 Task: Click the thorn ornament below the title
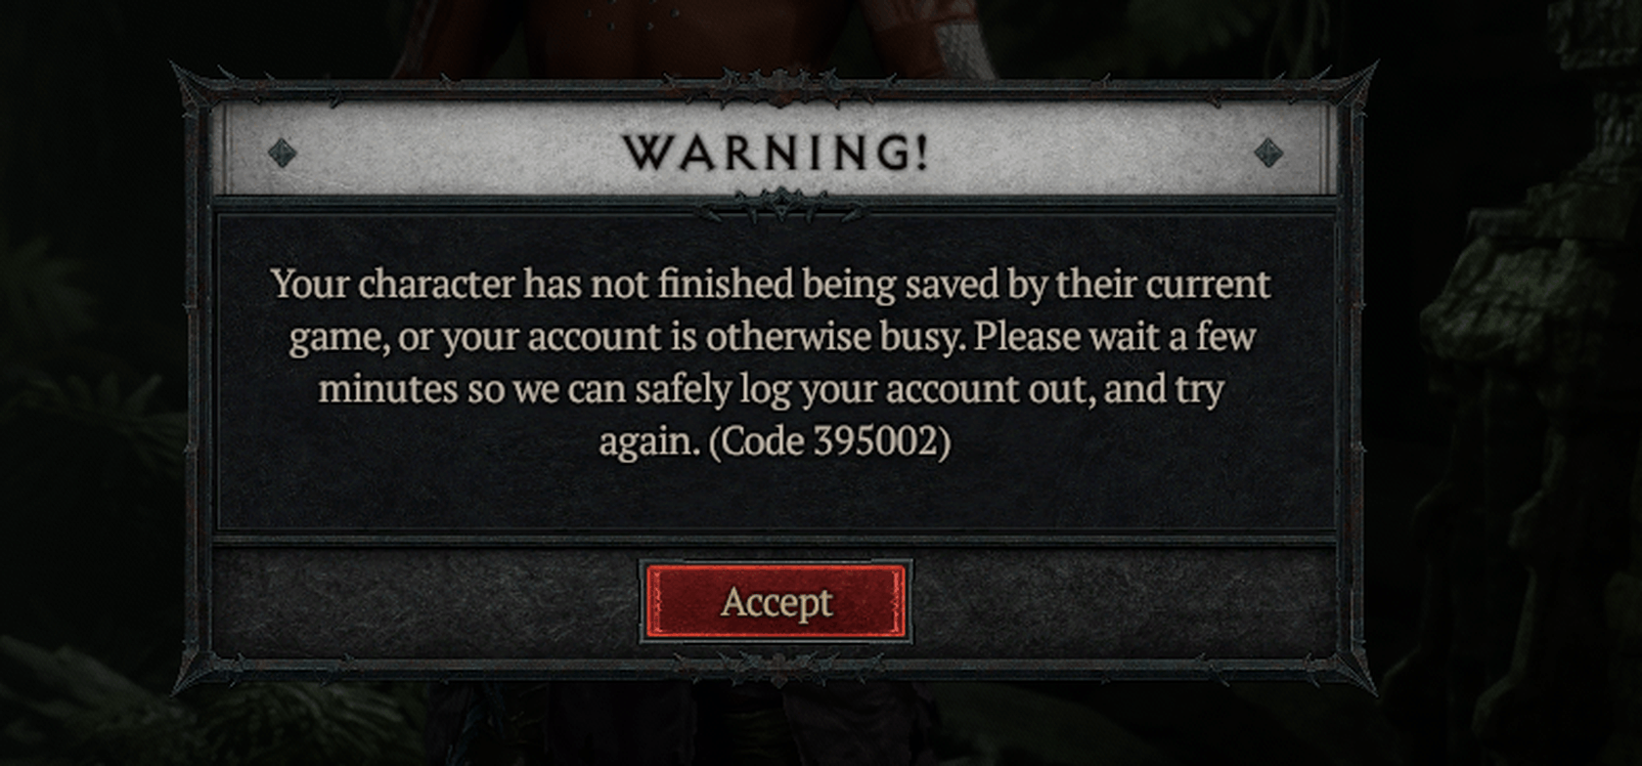click(x=777, y=205)
